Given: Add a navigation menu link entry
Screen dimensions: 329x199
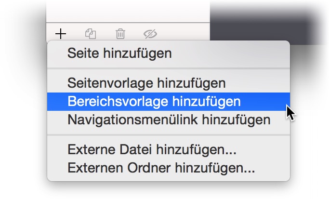Looking at the screenshot, I should click(x=169, y=119).
